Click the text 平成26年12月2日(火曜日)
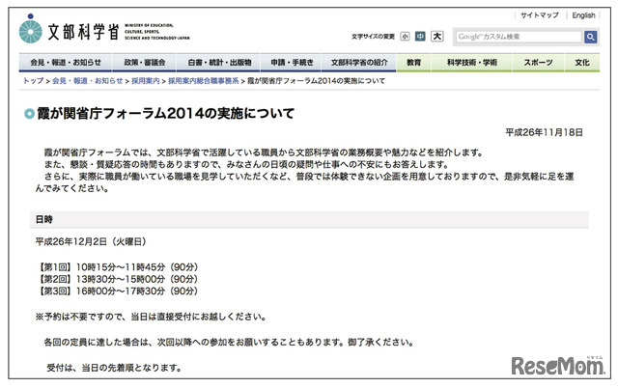 pyautogui.click(x=92, y=241)
